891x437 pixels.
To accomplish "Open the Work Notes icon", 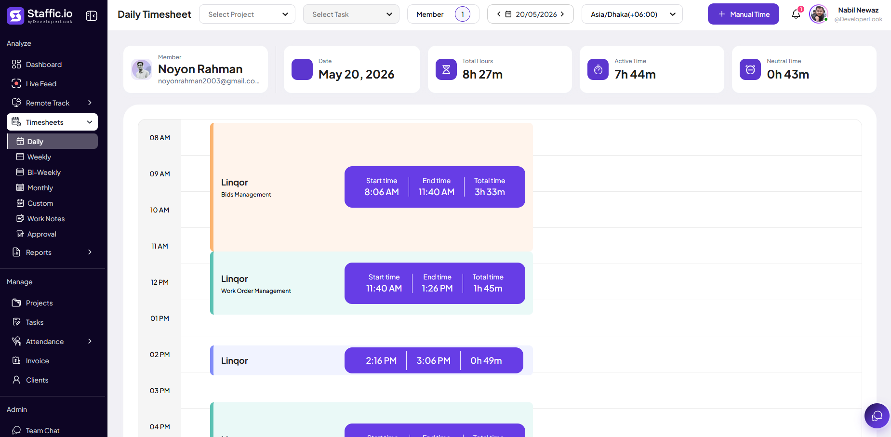I will (x=20, y=218).
